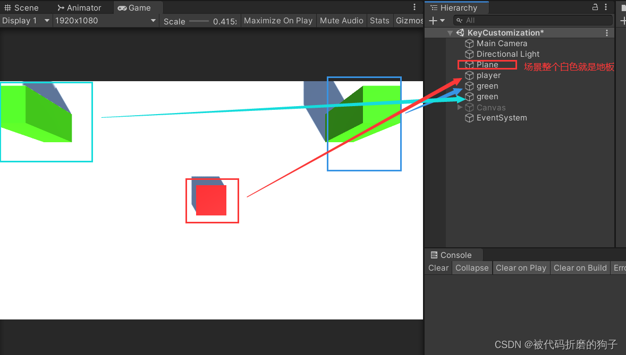Click the Hierarchy lock icon
The height and width of the screenshot is (355, 626).
click(x=595, y=7)
